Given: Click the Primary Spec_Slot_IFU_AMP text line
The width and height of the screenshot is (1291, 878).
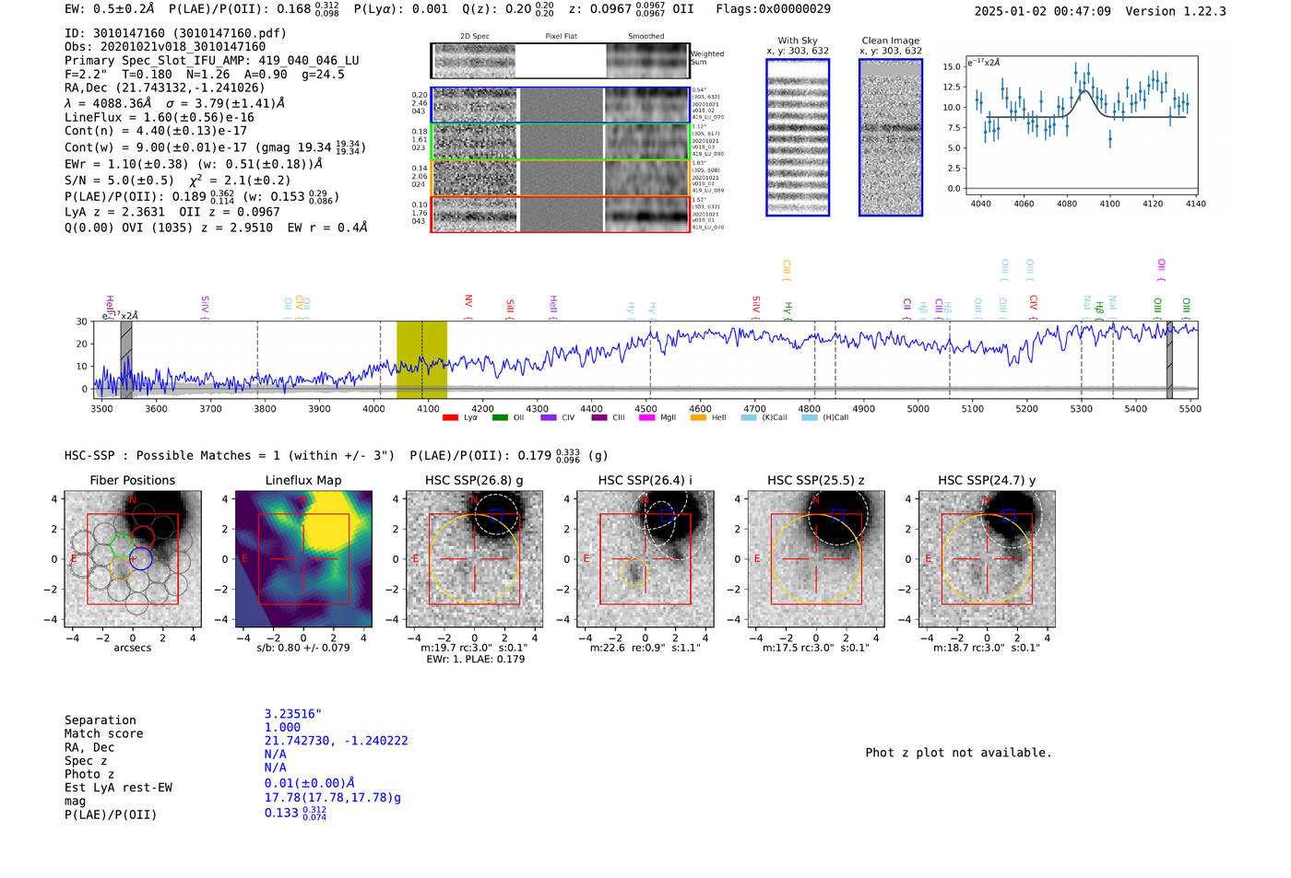Looking at the screenshot, I should pyautogui.click(x=212, y=61).
